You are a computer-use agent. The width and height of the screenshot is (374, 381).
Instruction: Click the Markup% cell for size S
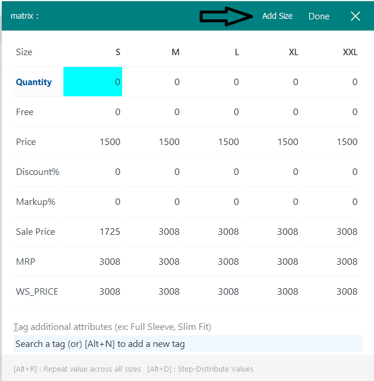(93, 201)
